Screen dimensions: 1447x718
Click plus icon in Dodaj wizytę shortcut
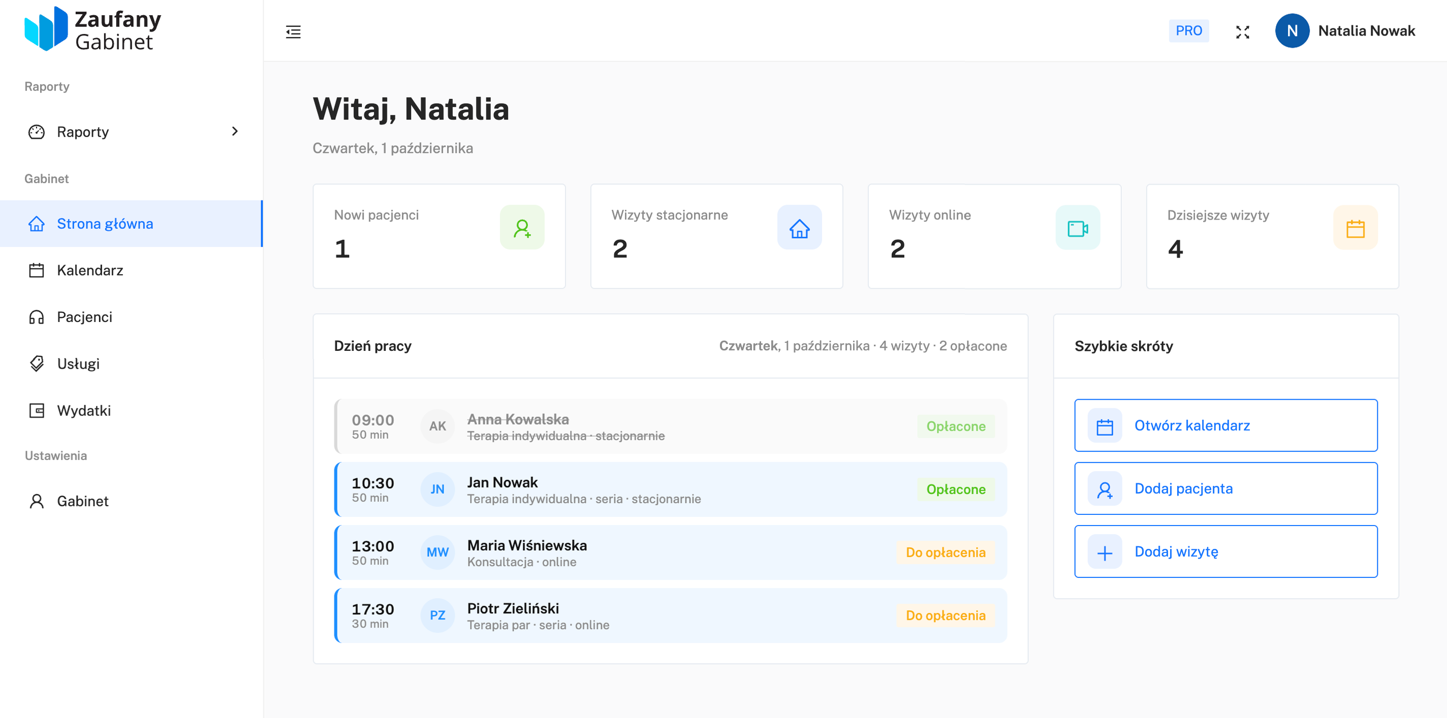1105,552
